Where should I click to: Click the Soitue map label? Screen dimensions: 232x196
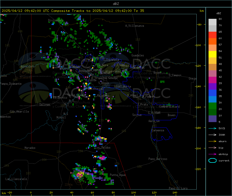[x=137, y=115]
